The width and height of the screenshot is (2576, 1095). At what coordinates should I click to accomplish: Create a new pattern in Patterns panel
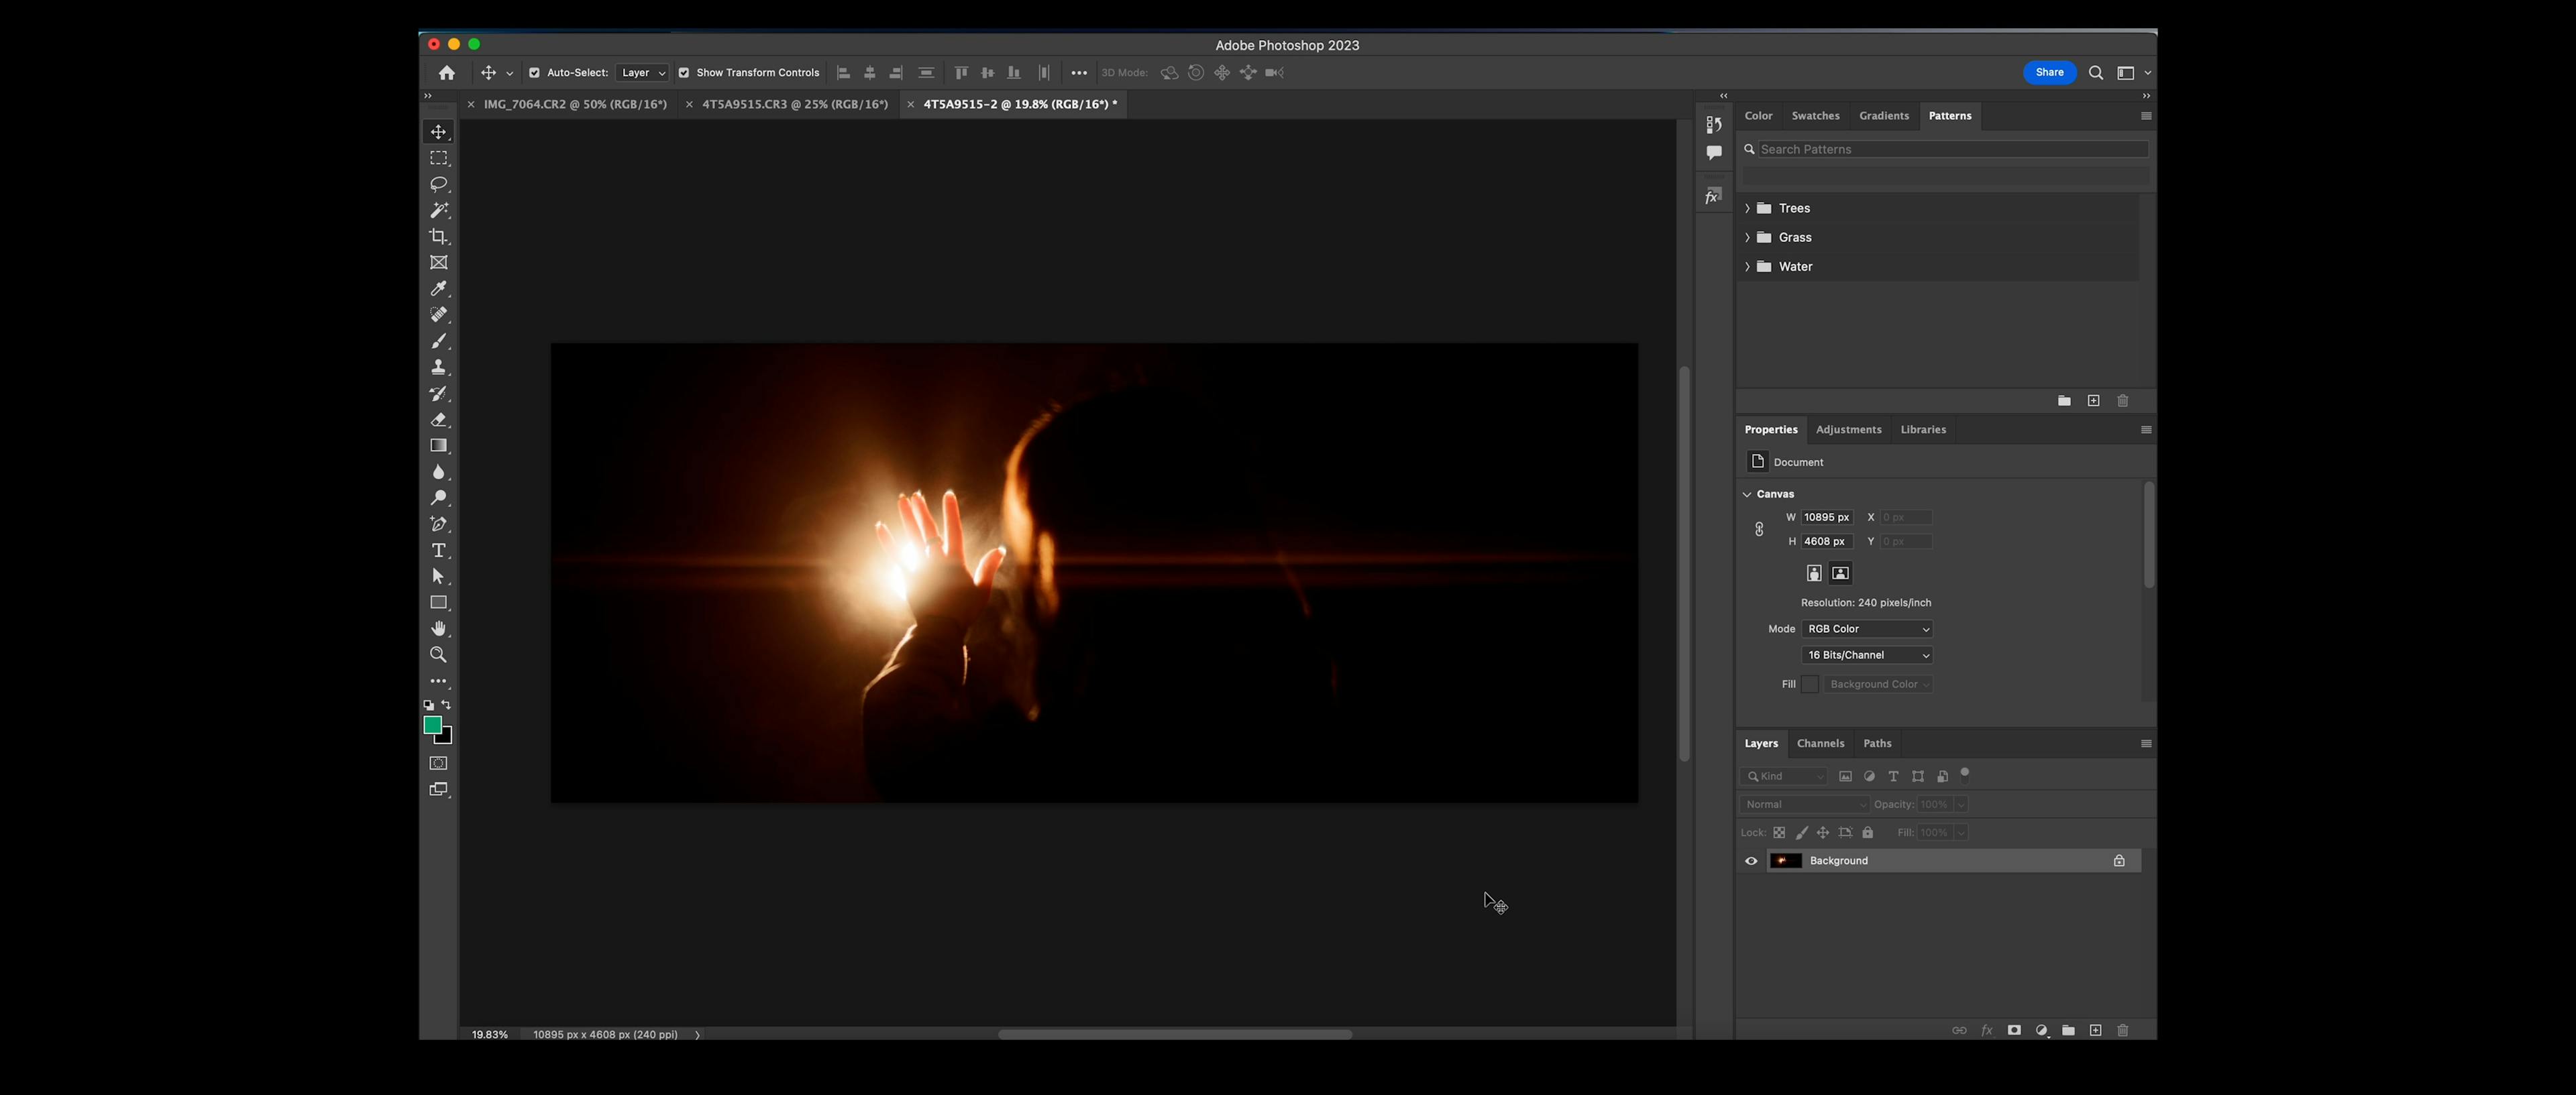(x=2093, y=401)
